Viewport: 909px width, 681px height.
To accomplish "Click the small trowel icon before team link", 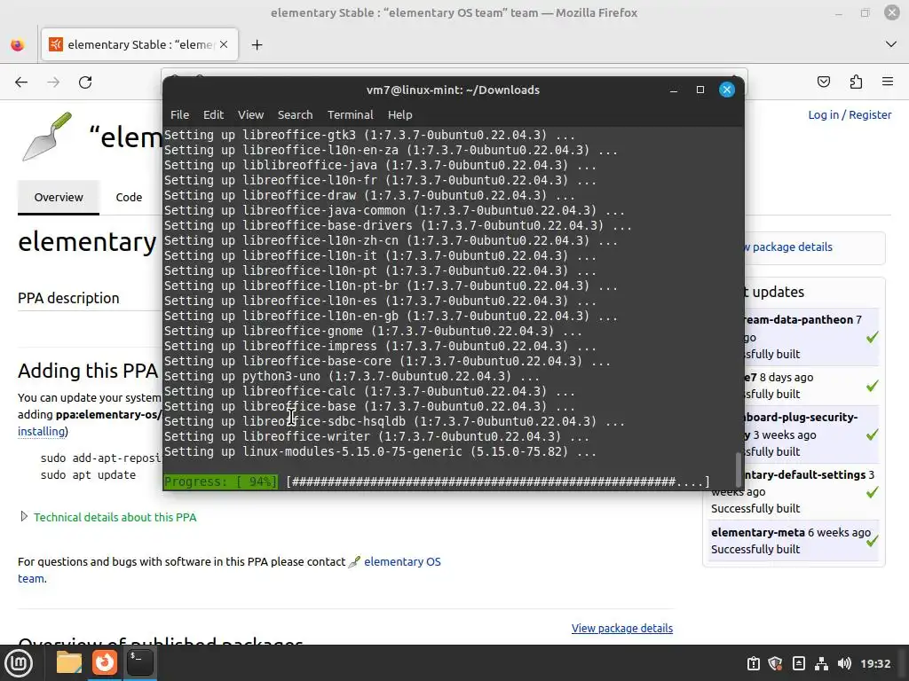I will tap(354, 561).
